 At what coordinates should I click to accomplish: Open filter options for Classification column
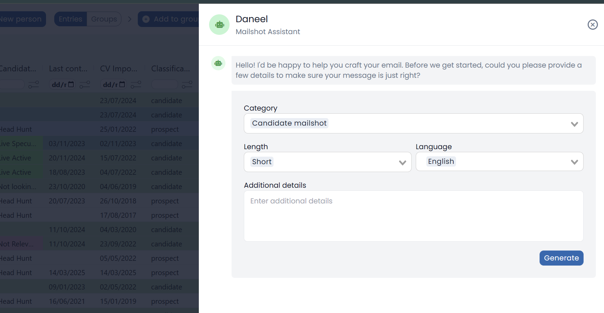click(x=187, y=84)
